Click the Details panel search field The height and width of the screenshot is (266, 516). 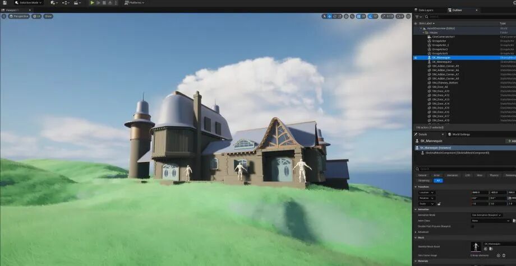[466, 169]
